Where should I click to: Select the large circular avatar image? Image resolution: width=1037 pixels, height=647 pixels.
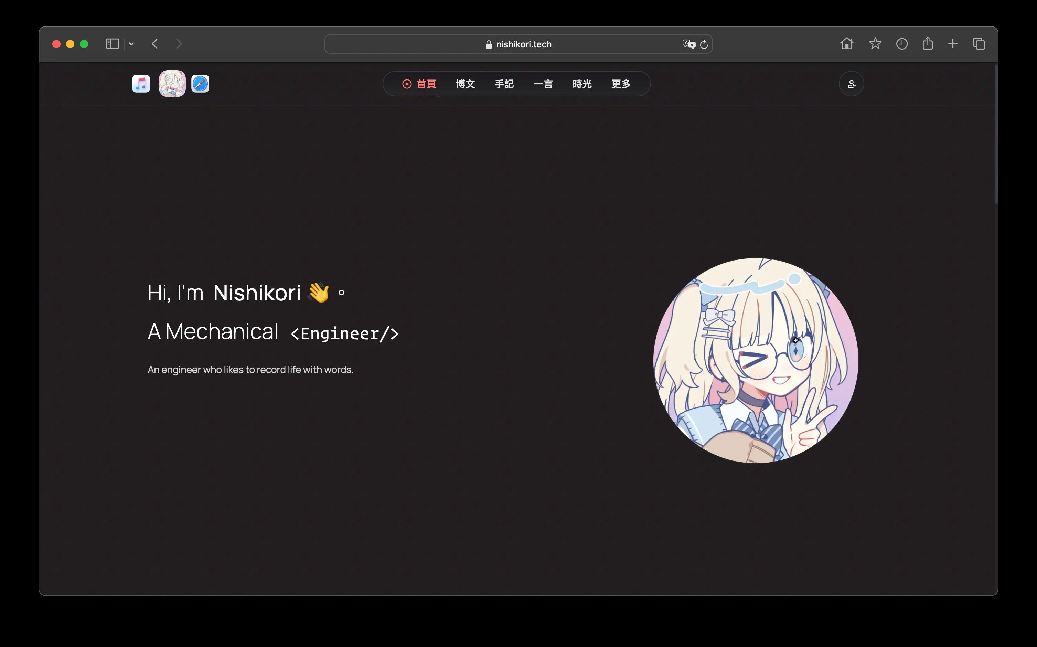(756, 360)
